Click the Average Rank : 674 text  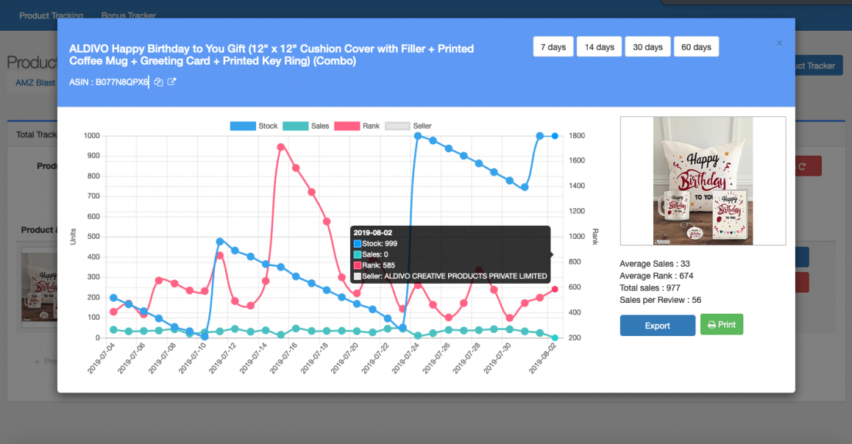tap(656, 276)
